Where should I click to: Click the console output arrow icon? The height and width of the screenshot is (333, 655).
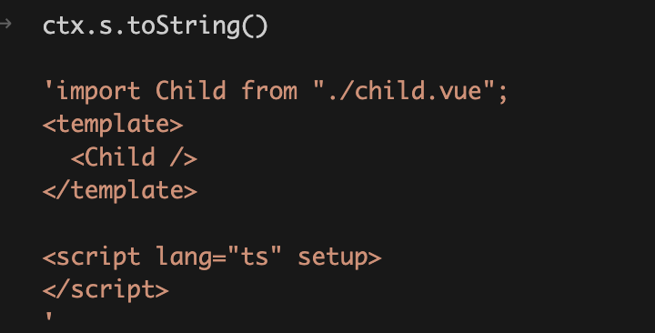tap(5, 24)
